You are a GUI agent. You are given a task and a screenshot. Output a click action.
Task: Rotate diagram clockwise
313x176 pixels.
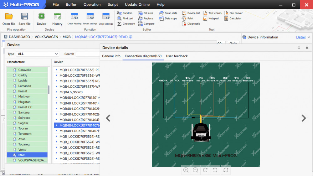pos(205,170)
